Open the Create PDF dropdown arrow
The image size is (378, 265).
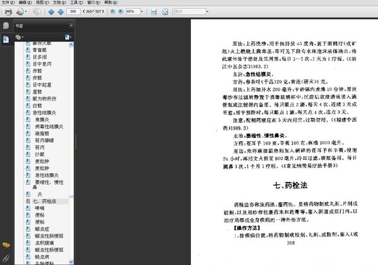click(x=26, y=11)
